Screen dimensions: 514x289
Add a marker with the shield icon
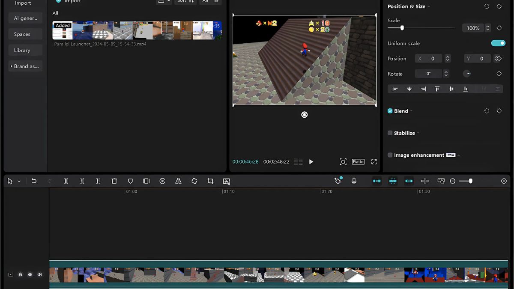pos(130,181)
